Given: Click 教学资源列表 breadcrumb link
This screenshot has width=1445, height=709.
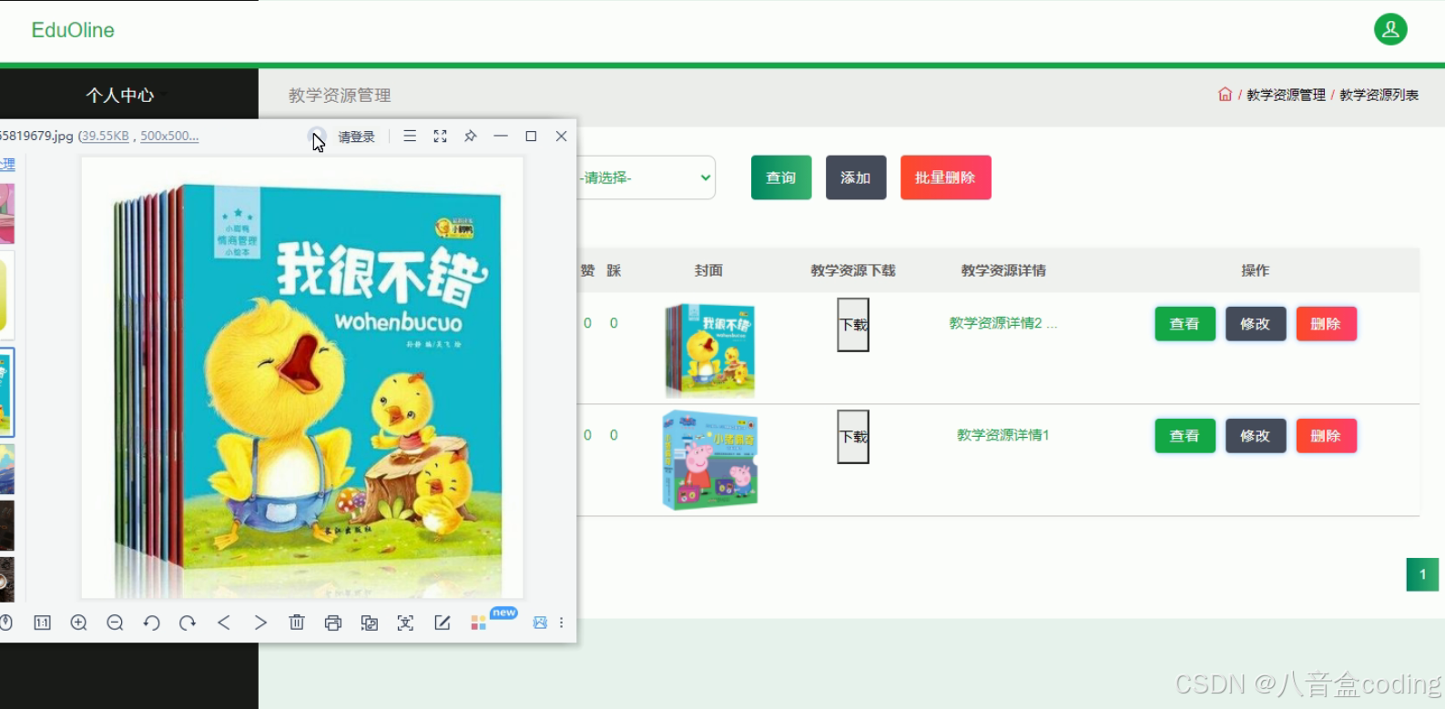Looking at the screenshot, I should (1379, 95).
